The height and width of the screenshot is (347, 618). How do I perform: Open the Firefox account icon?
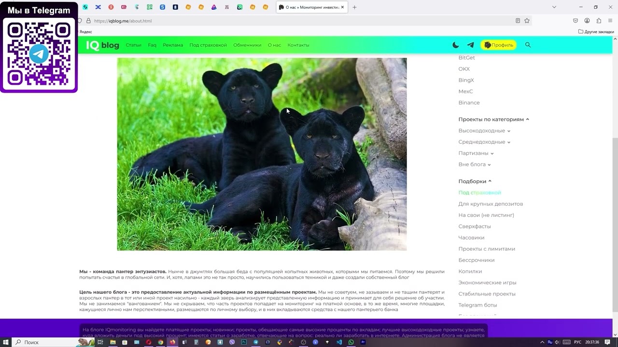tap(587, 21)
